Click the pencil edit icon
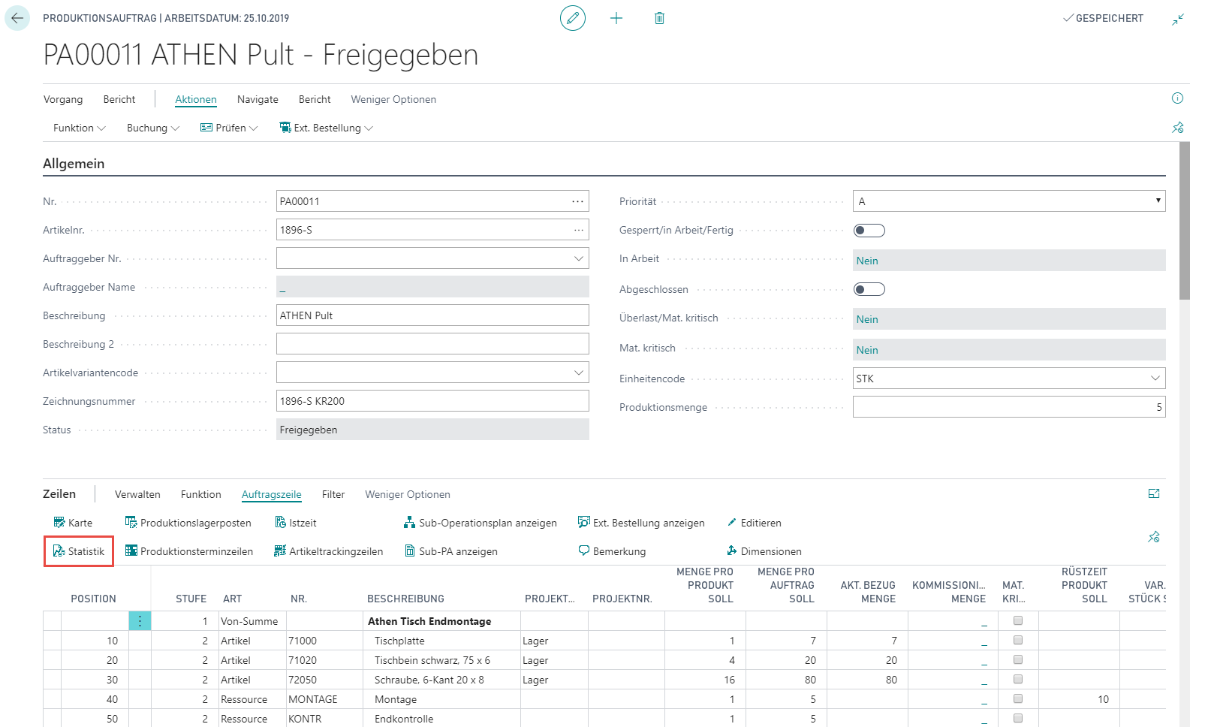This screenshot has height=727, width=1205. pyautogui.click(x=573, y=18)
